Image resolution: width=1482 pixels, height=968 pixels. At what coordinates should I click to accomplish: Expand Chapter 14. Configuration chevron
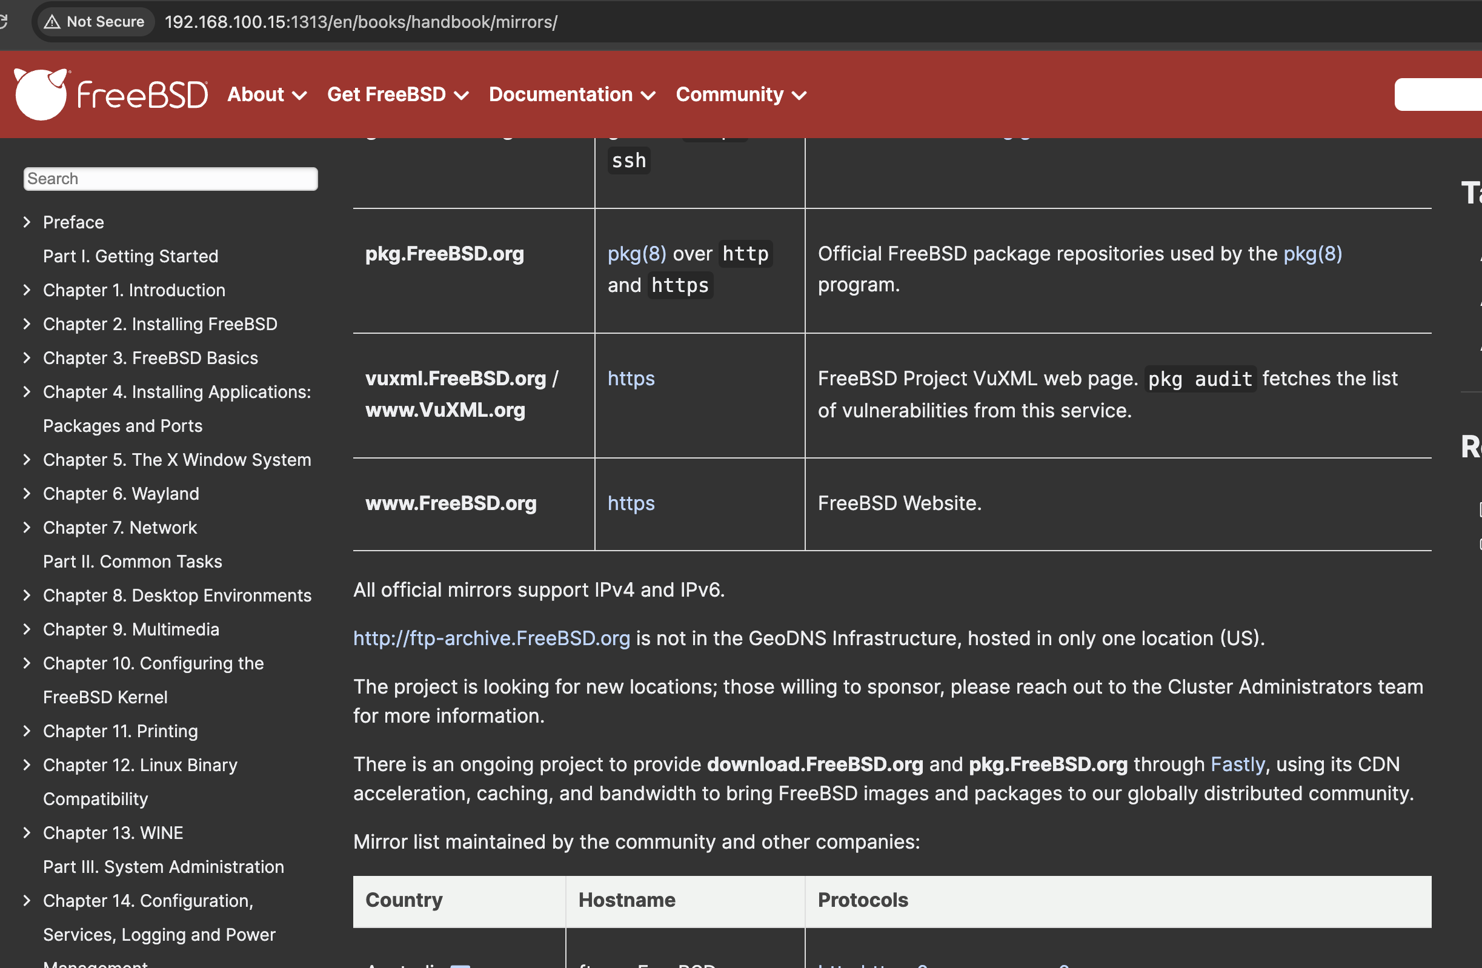tap(27, 901)
